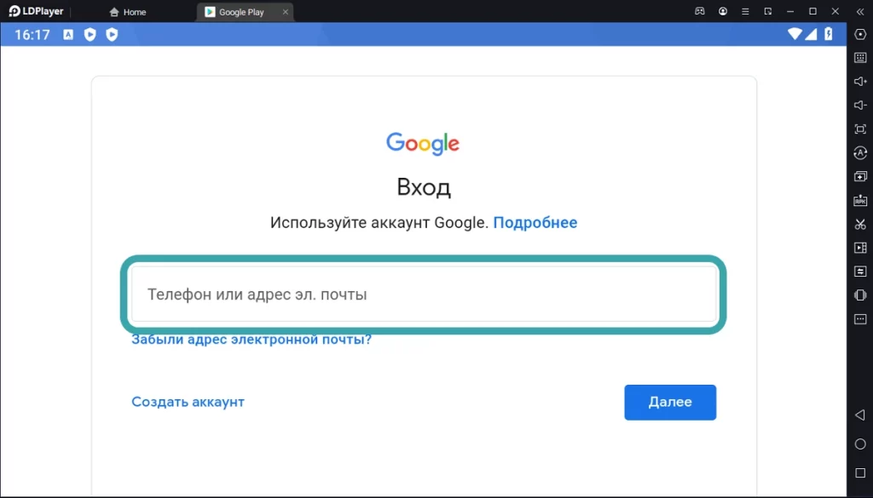
Task: Open shared folder sidebar icon
Action: (860, 272)
